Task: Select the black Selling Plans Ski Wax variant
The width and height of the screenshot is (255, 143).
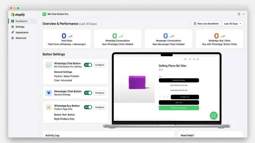Action: 179,80
